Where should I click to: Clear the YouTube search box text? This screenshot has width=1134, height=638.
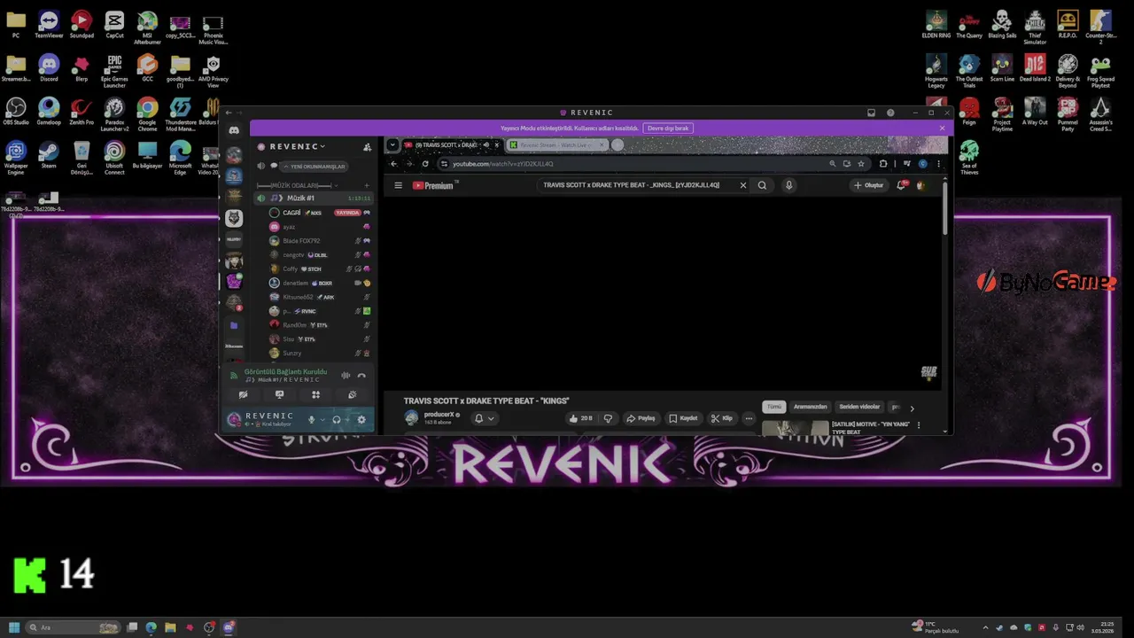(742, 185)
